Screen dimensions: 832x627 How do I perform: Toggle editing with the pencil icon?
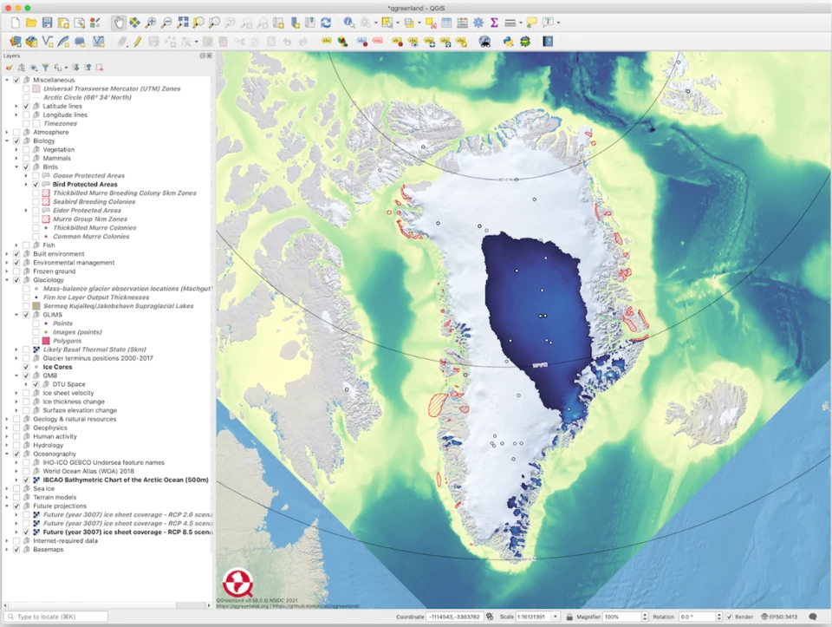tap(138, 42)
